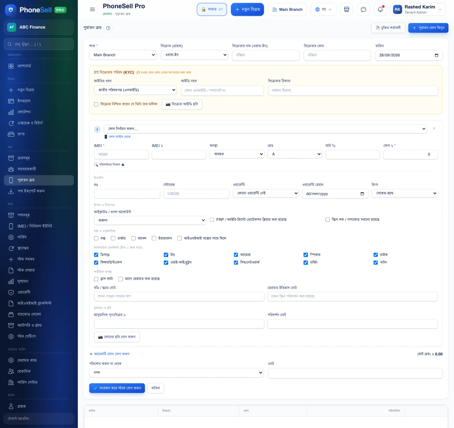
Task: Open the নগদ payment source dropdown
Action: coord(176,373)
